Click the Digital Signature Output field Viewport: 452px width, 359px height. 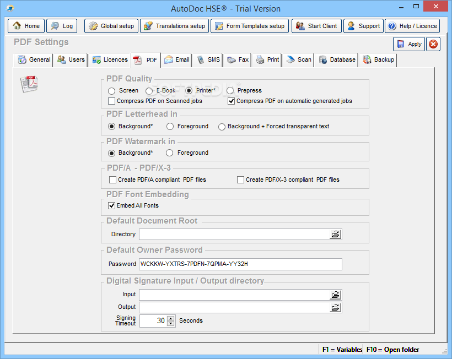(x=234, y=307)
